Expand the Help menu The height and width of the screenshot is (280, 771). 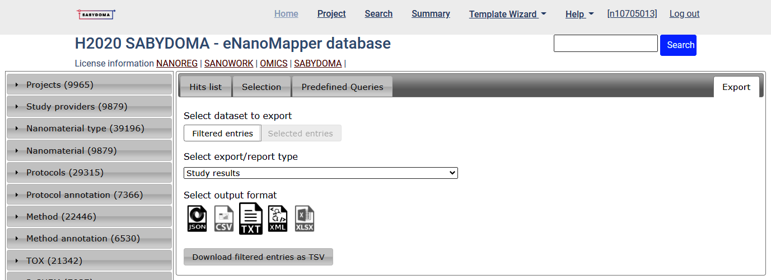580,14
